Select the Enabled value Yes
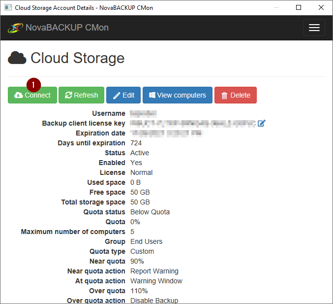Viewport: 333px width, 304px height. pos(136,163)
